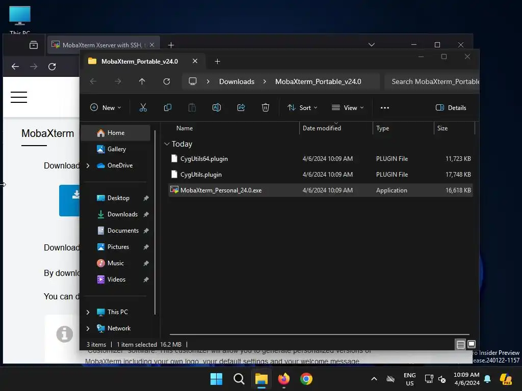Image resolution: width=522 pixels, height=391 pixels.
Task: Click the Share icon in toolbar
Action: (241, 107)
